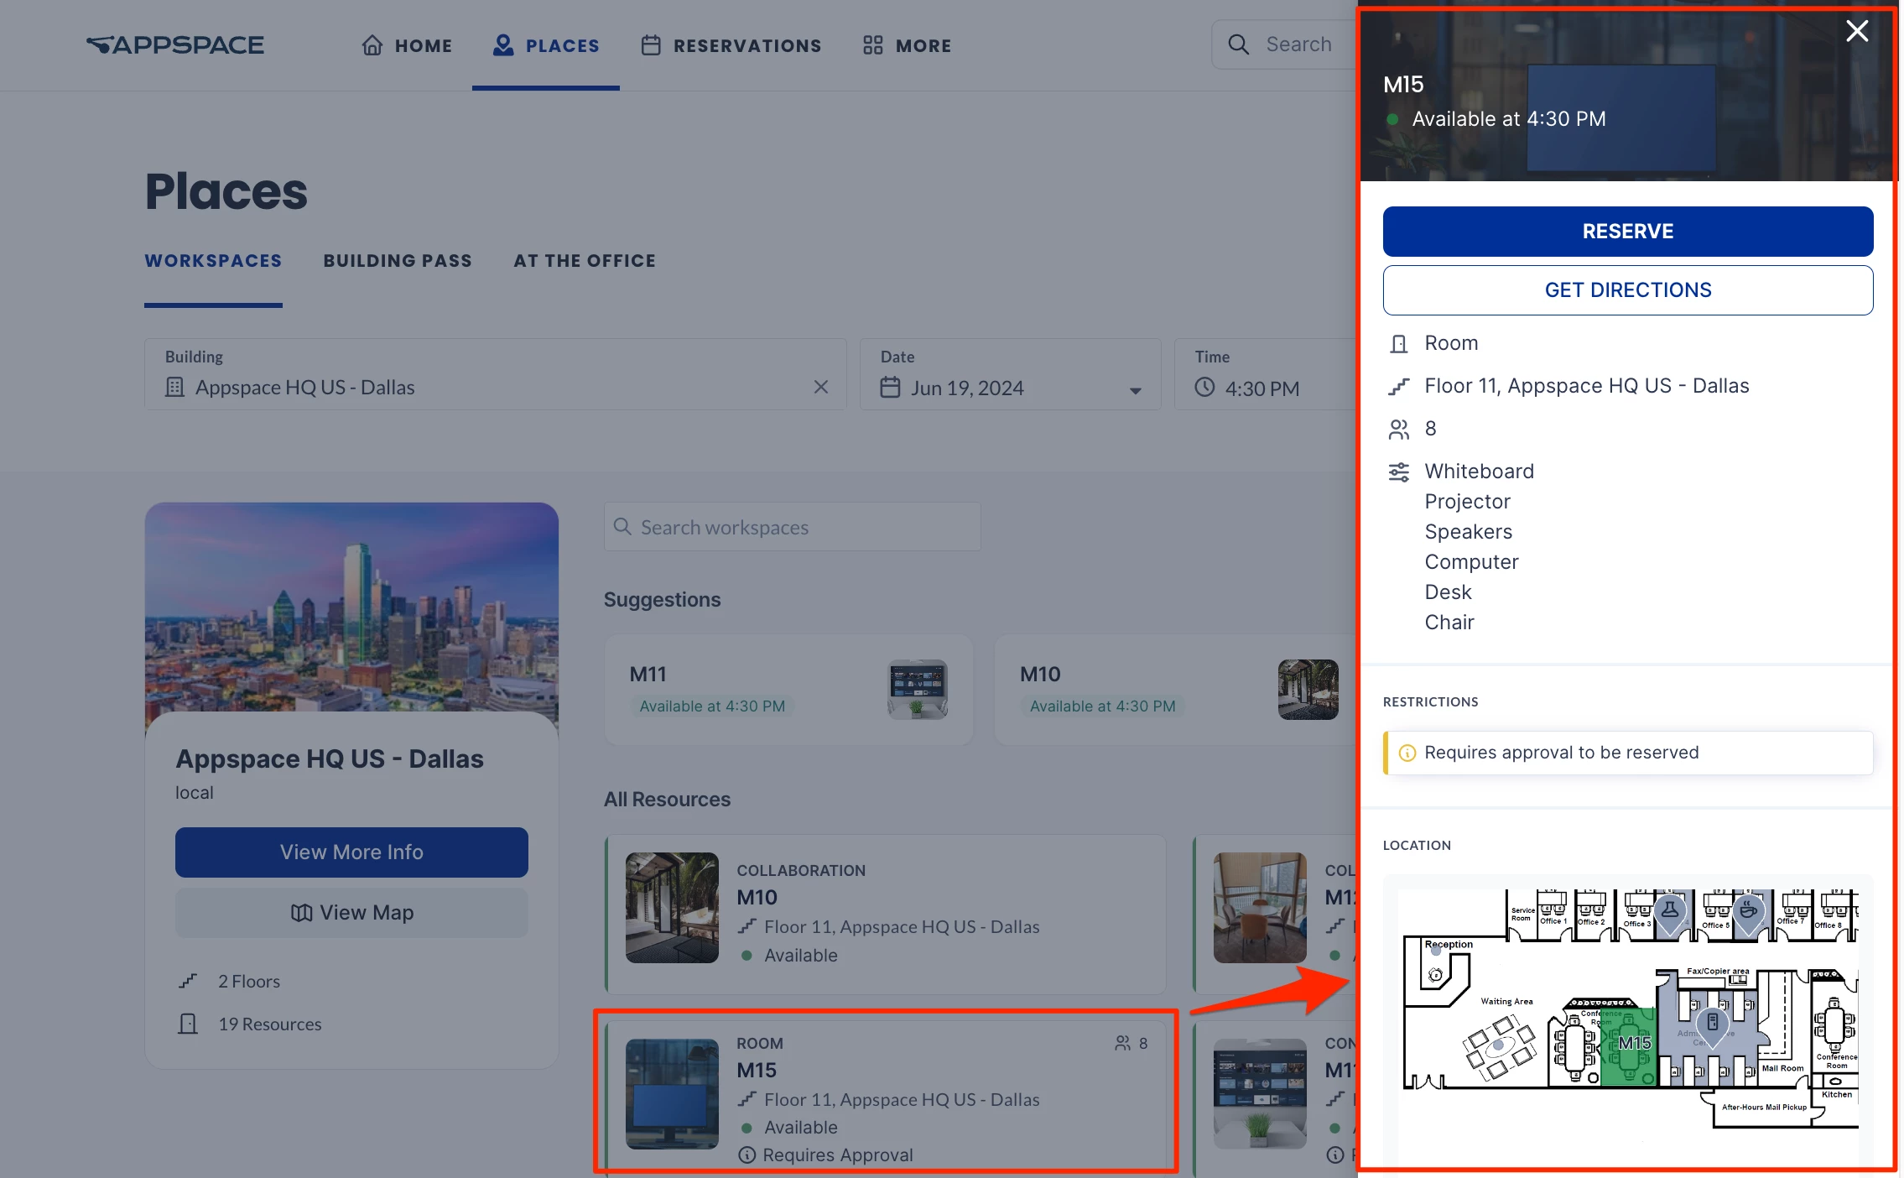
Task: Close the M15 details panel
Action: 1857,31
